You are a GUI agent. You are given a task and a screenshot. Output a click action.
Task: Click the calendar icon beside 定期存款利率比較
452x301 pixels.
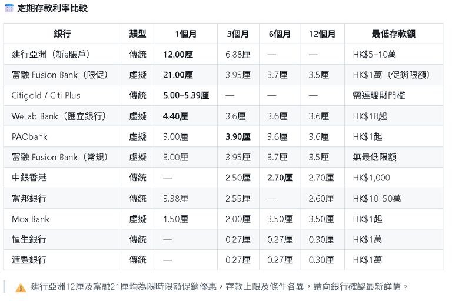[9, 8]
